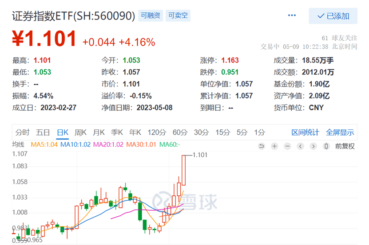Open the three-dot more options menu

(x=292, y=16)
